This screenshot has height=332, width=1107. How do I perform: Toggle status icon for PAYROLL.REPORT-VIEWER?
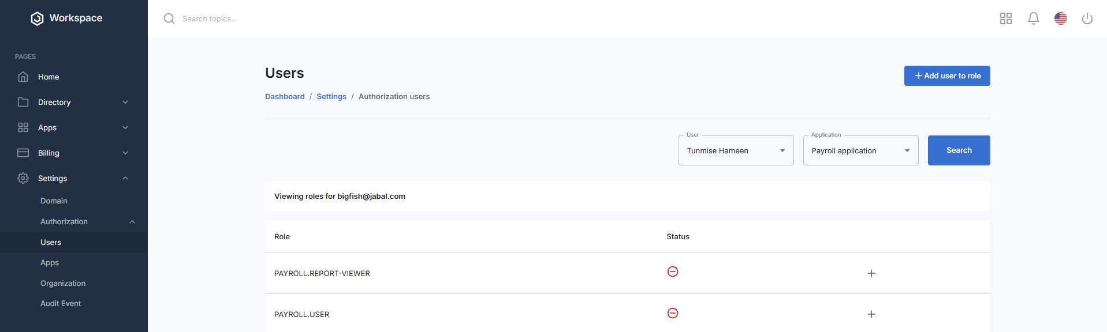click(x=672, y=271)
